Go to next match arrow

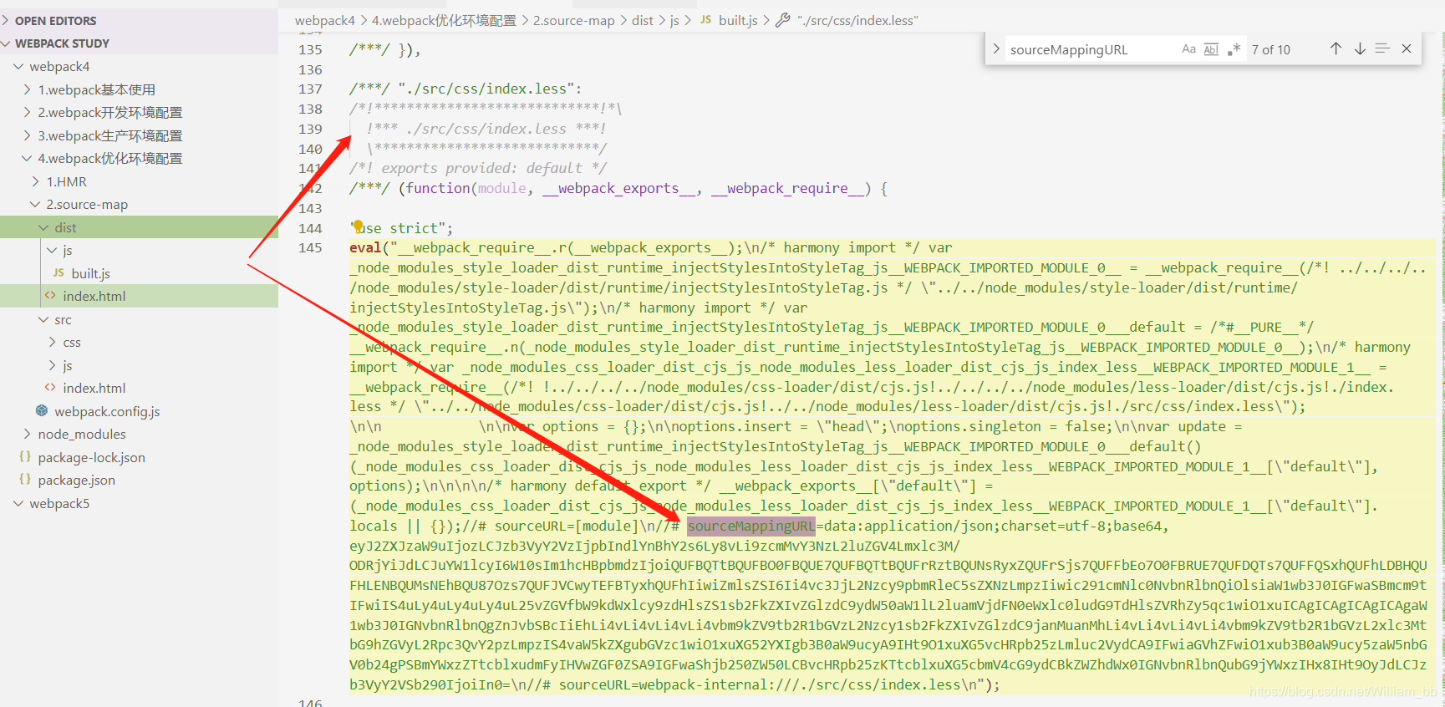tap(1360, 49)
